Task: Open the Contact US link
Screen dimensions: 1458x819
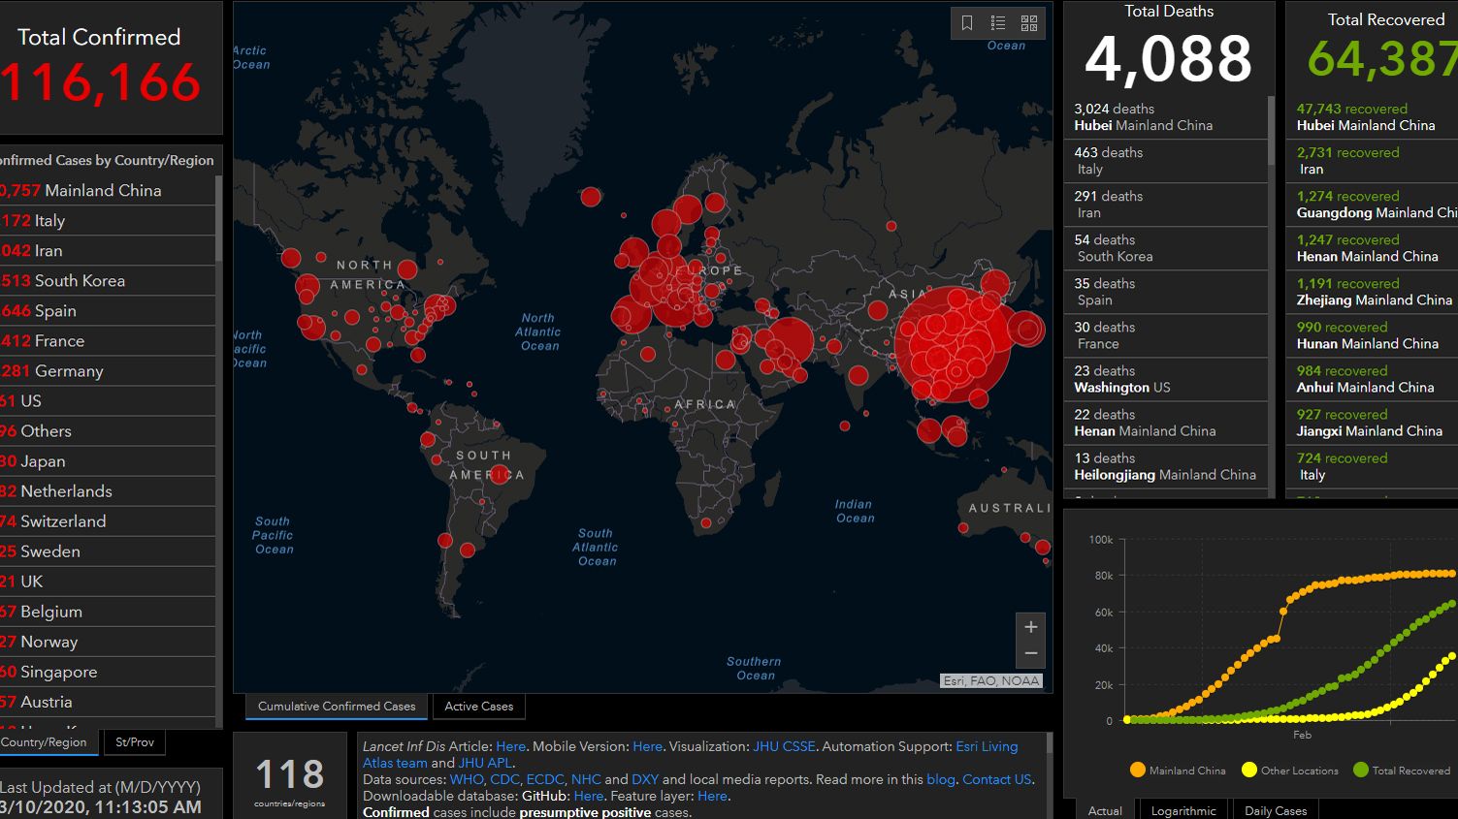Action: click(995, 779)
